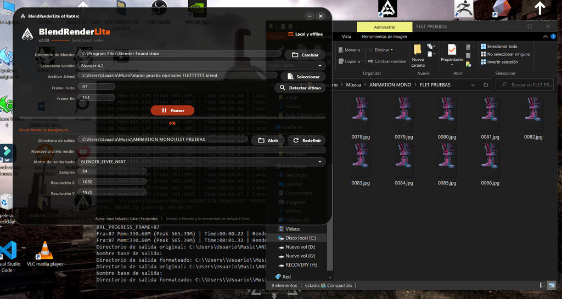This screenshot has width=562, height=299.
Task: Open the Fácil acceso dropdown icon in ribbon
Action: (x=430, y=55)
